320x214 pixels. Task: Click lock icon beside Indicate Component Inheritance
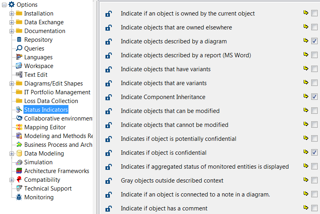(108, 97)
